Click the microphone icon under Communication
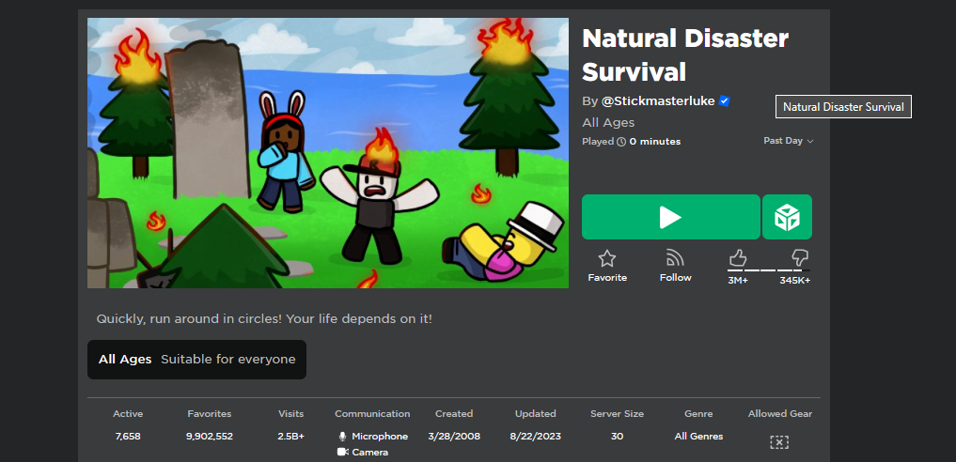Image resolution: width=956 pixels, height=462 pixels. 342,437
